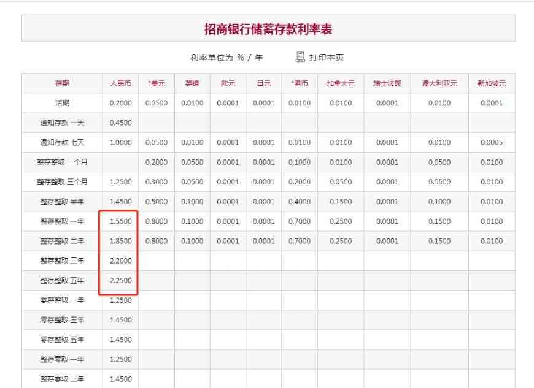Click the 人民币 column header

point(120,83)
